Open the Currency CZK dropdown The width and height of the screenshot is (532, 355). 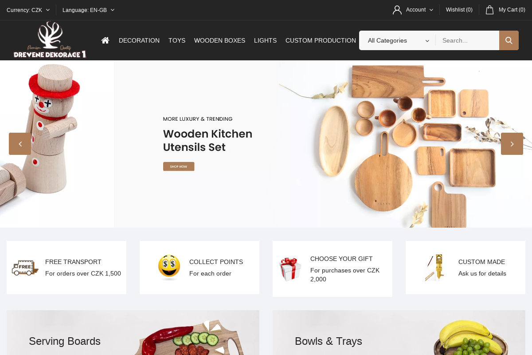click(x=28, y=10)
